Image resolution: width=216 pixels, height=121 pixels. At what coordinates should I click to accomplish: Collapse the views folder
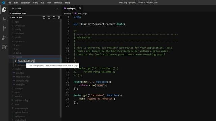pos(19,57)
